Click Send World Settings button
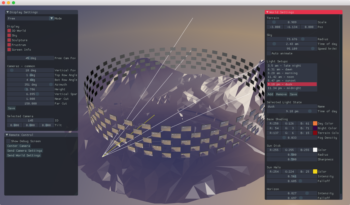 coord(24,155)
